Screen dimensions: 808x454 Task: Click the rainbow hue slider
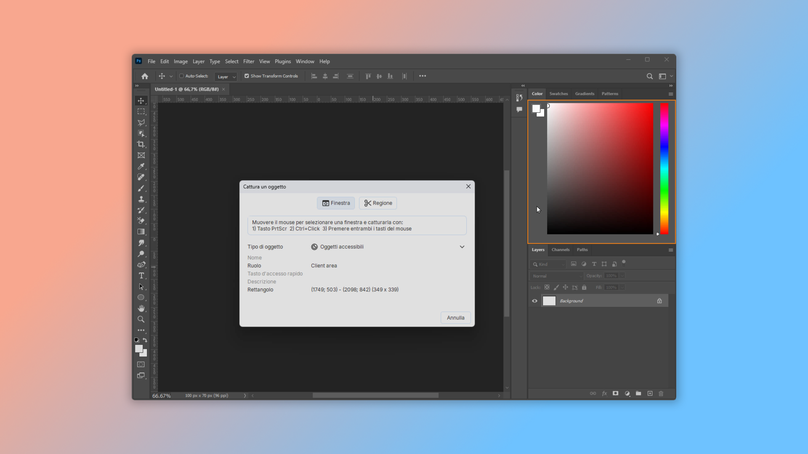664,169
